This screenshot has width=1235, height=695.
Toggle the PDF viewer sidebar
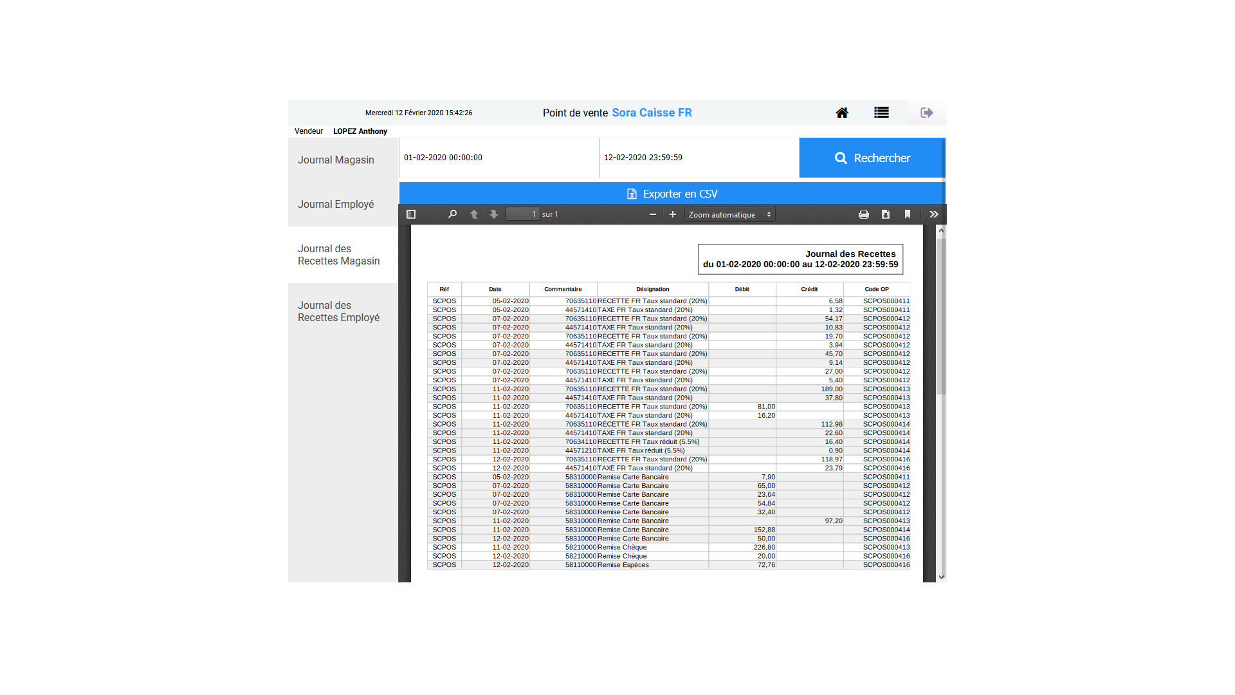[x=411, y=214]
